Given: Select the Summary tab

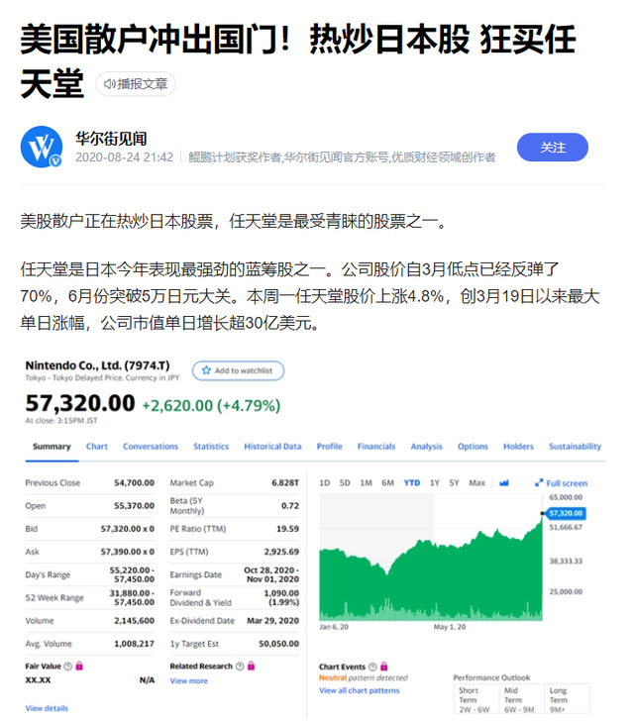Looking at the screenshot, I should pos(52,447).
